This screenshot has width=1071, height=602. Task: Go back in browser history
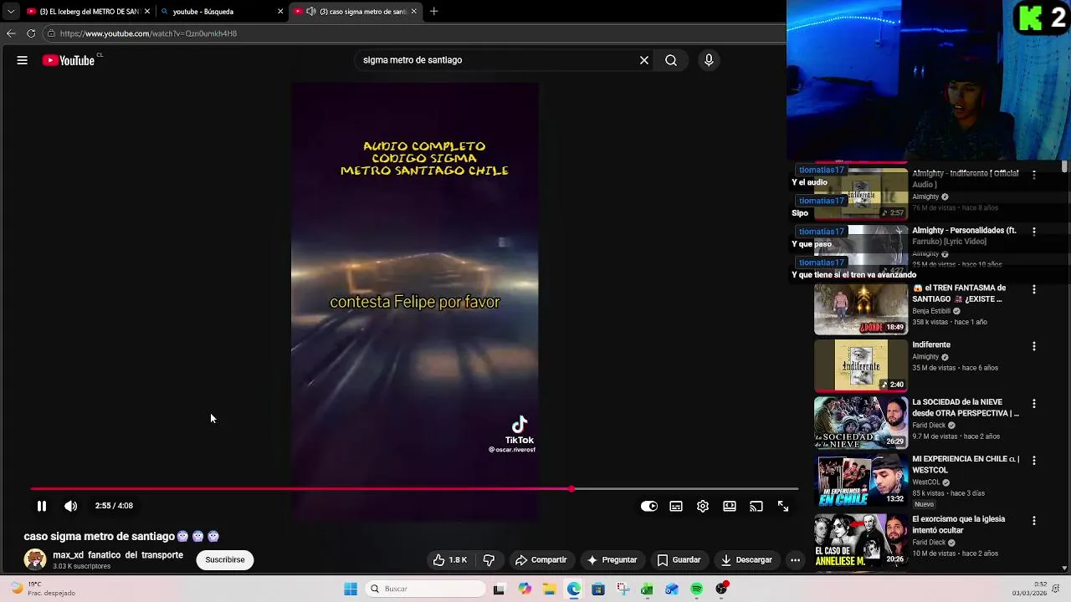click(11, 33)
